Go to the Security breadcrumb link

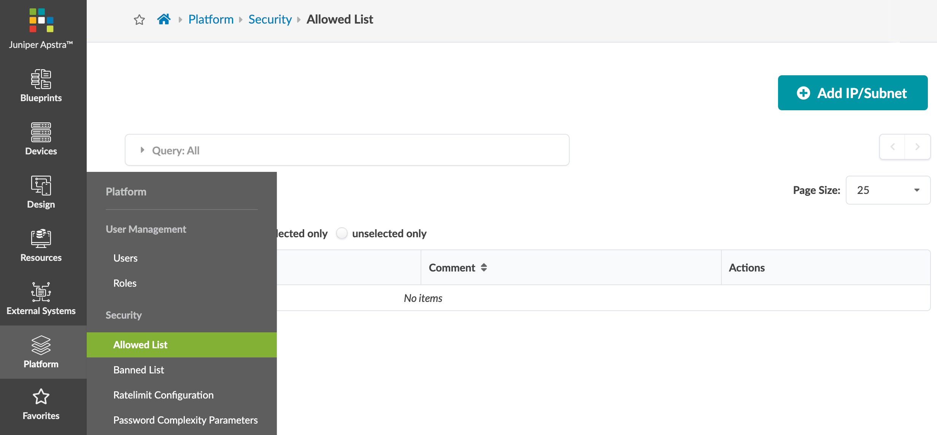(270, 19)
